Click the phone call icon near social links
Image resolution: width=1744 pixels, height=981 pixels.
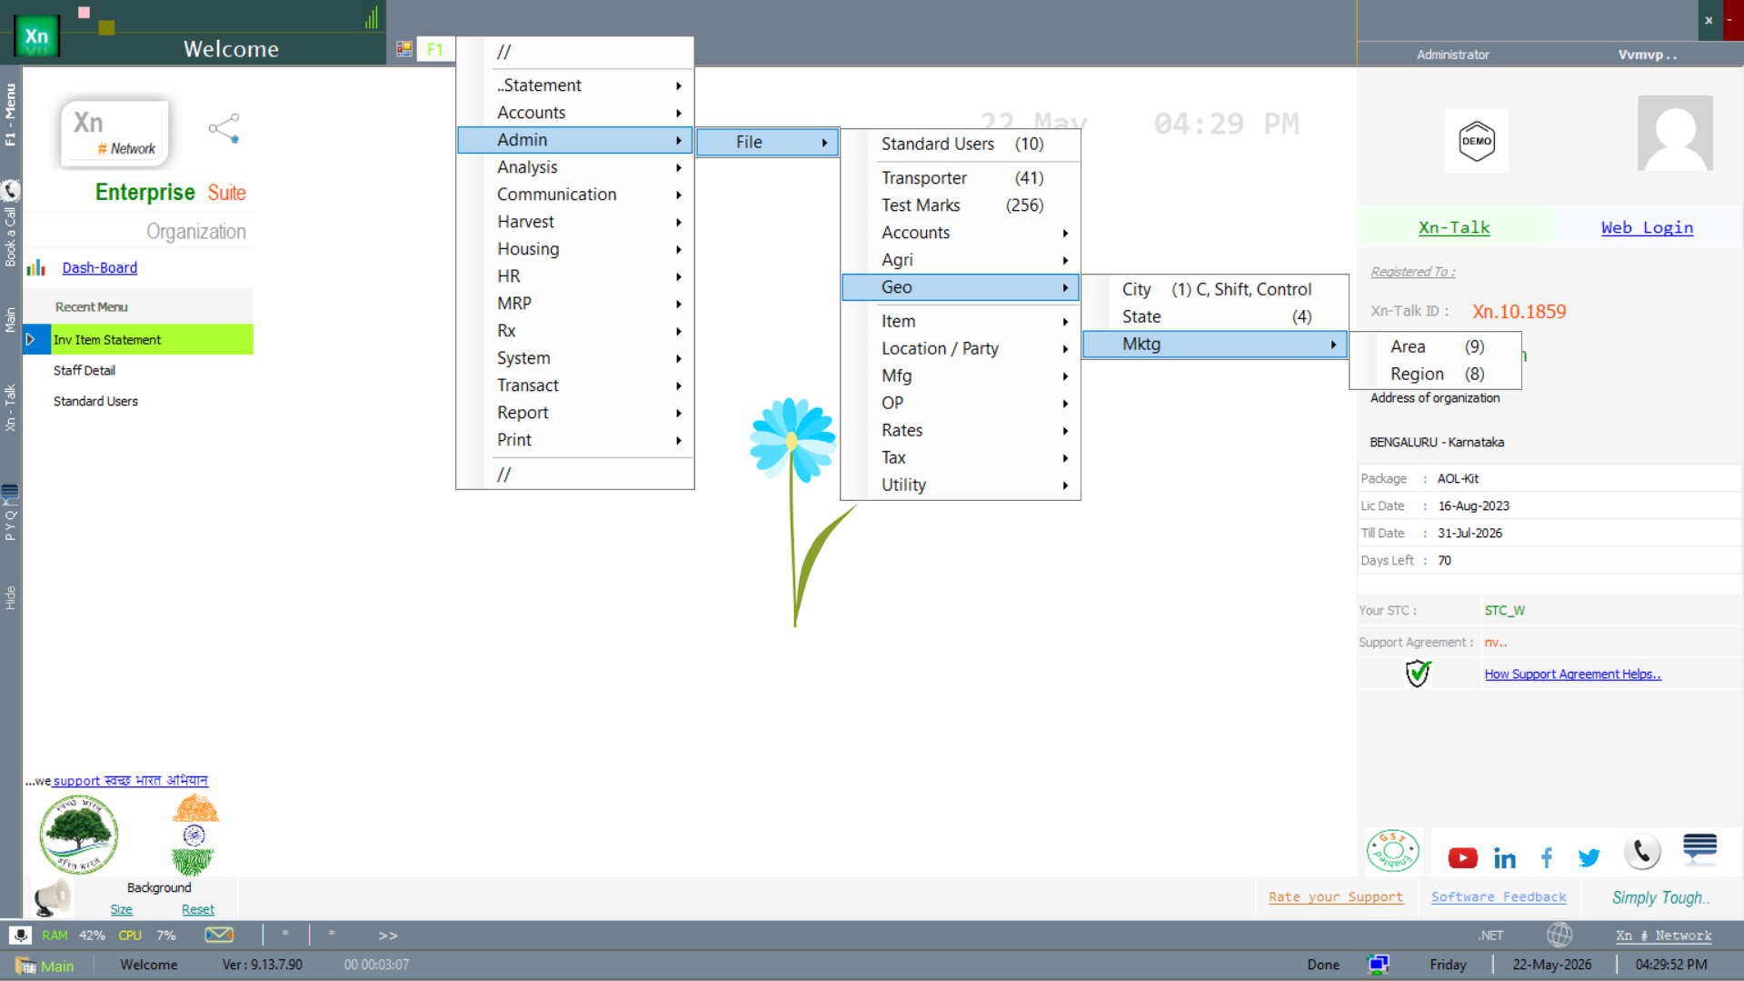(x=1642, y=852)
